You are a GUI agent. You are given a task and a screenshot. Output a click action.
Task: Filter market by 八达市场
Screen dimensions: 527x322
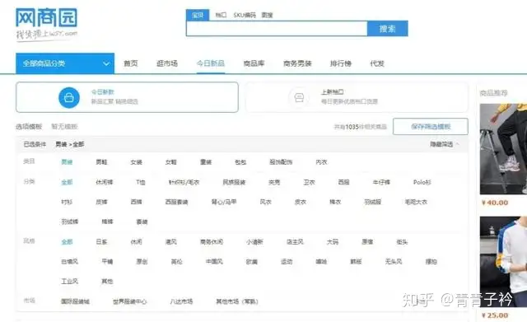coord(181,301)
